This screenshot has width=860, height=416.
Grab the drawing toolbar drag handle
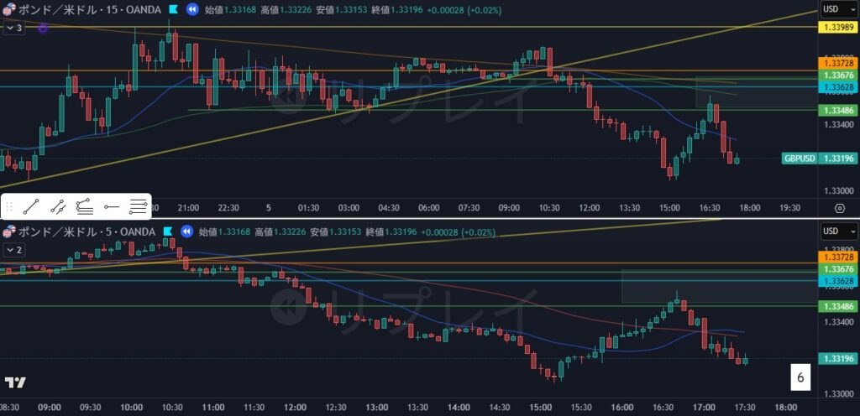click(8, 205)
